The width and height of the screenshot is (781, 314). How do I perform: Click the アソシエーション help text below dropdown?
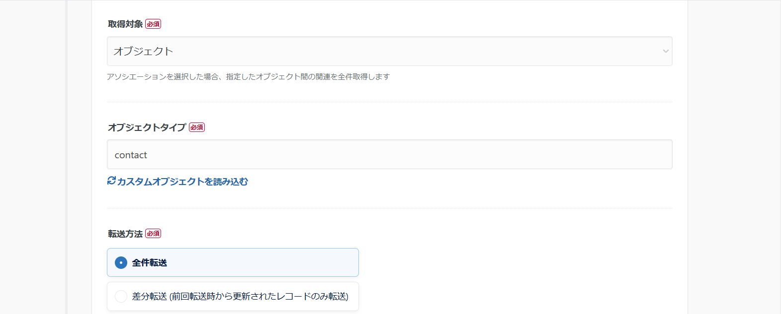(x=248, y=76)
